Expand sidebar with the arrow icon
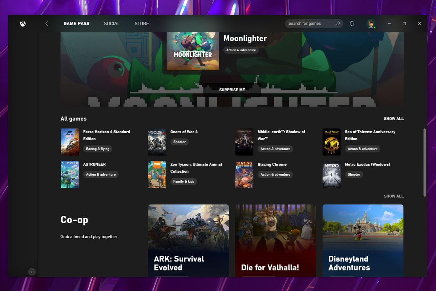This screenshot has width=436, height=291. pos(32,272)
